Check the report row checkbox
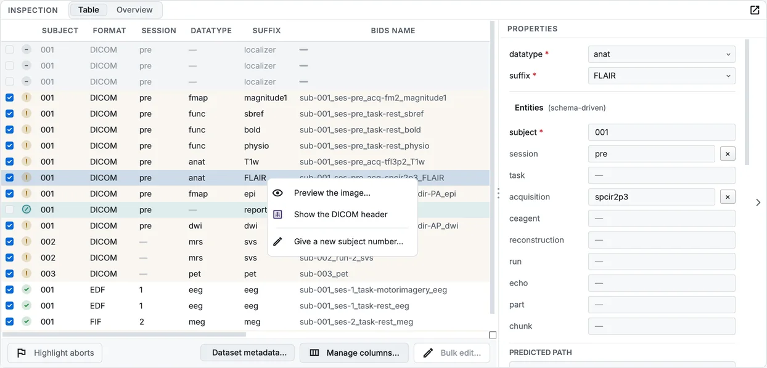This screenshot has width=767, height=368. [9, 209]
